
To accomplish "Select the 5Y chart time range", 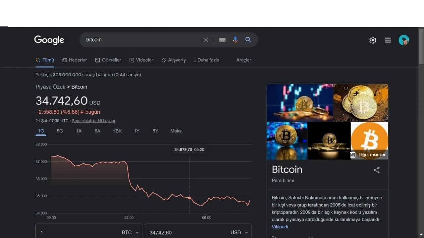I will click(x=155, y=131).
